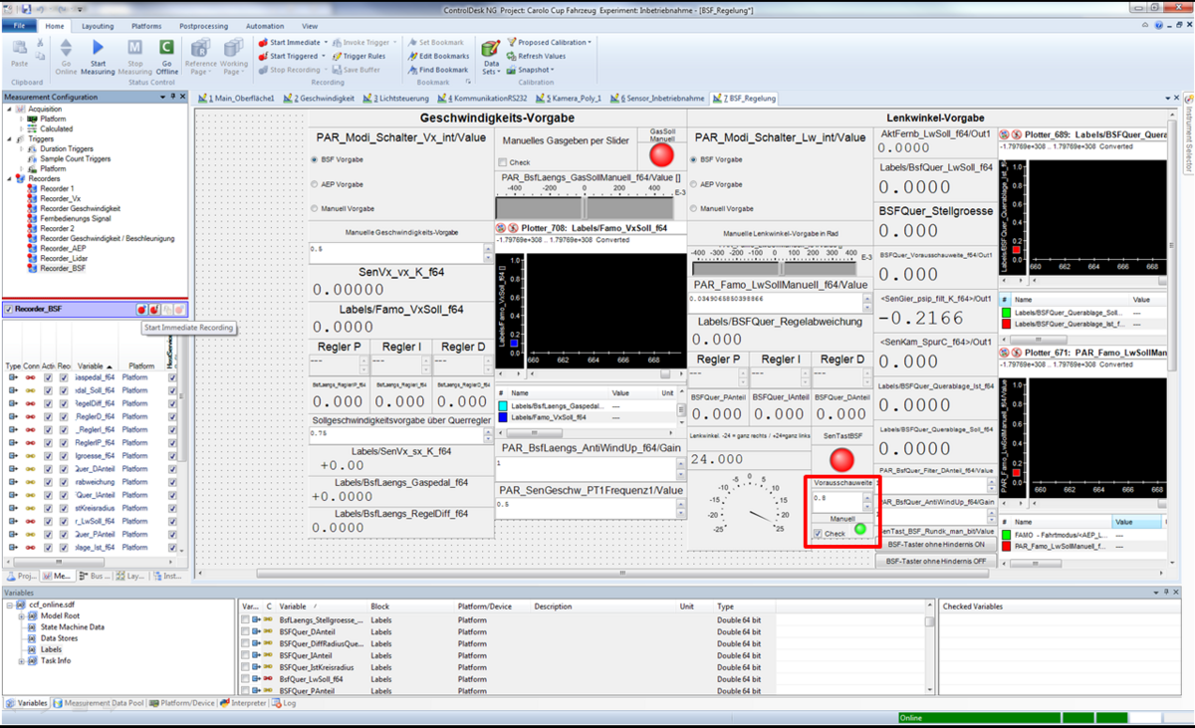Open the Data Sets icon menu
Viewport: 1195px width, 728px height.
(490, 48)
